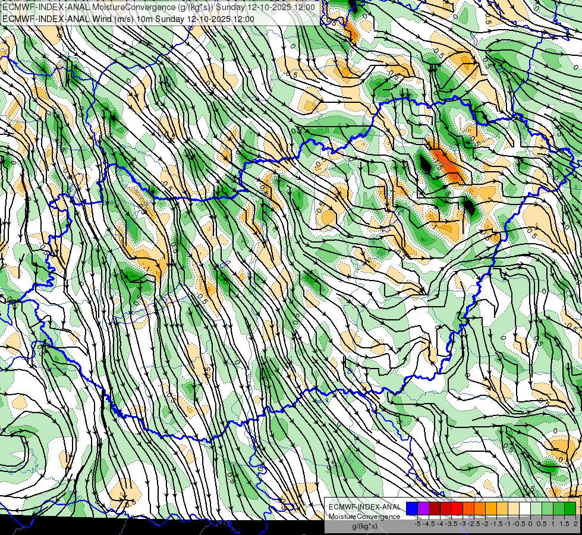Pick the legend swatch between -3.5 and -3
582x535 pixels.
point(457,508)
